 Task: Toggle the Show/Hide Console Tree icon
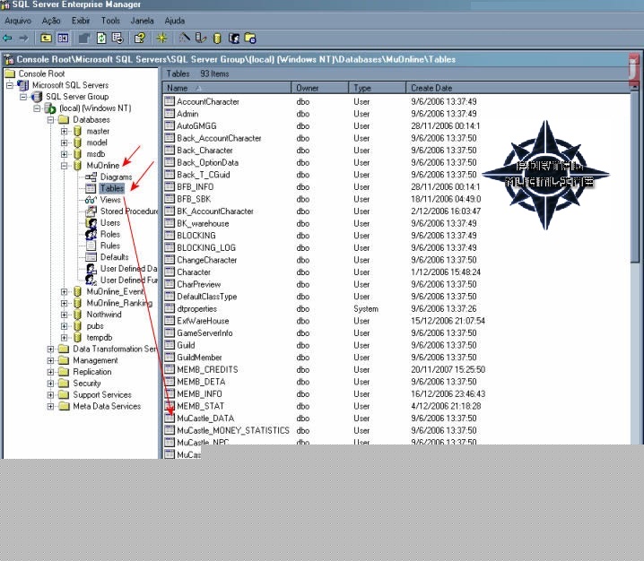pos(64,38)
